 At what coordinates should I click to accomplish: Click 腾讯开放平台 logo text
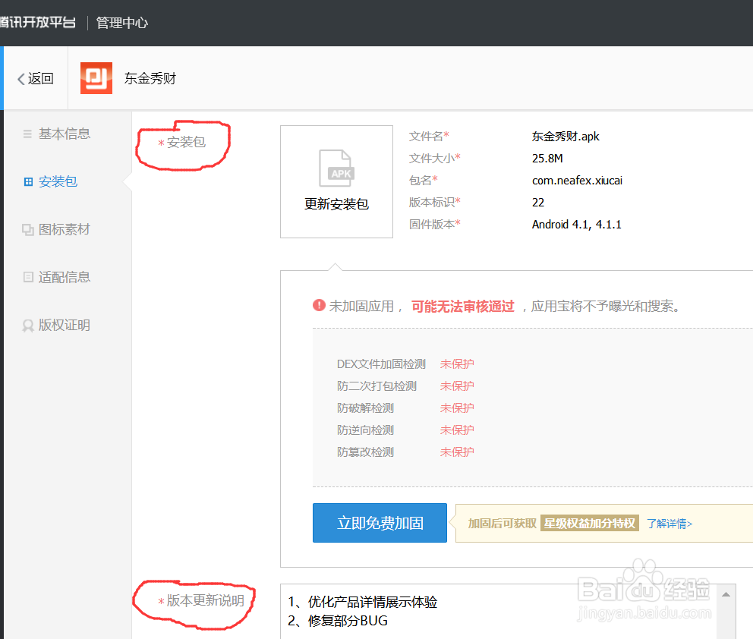coord(38,22)
